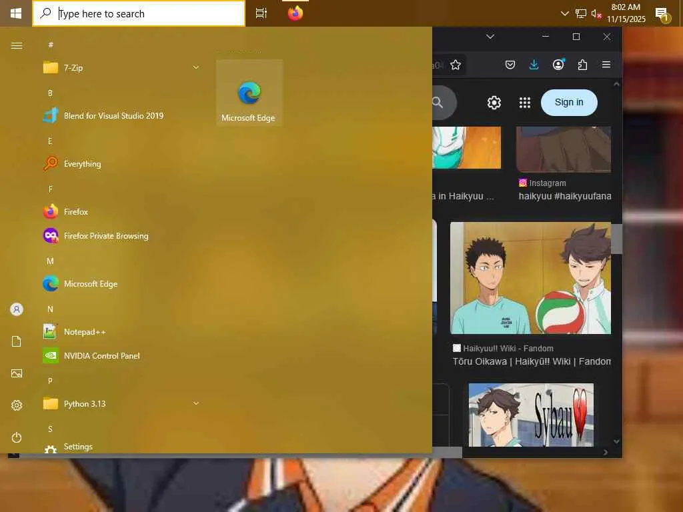Open the Instagram haikyuu result link
This screenshot has width=683, height=512.
click(565, 196)
